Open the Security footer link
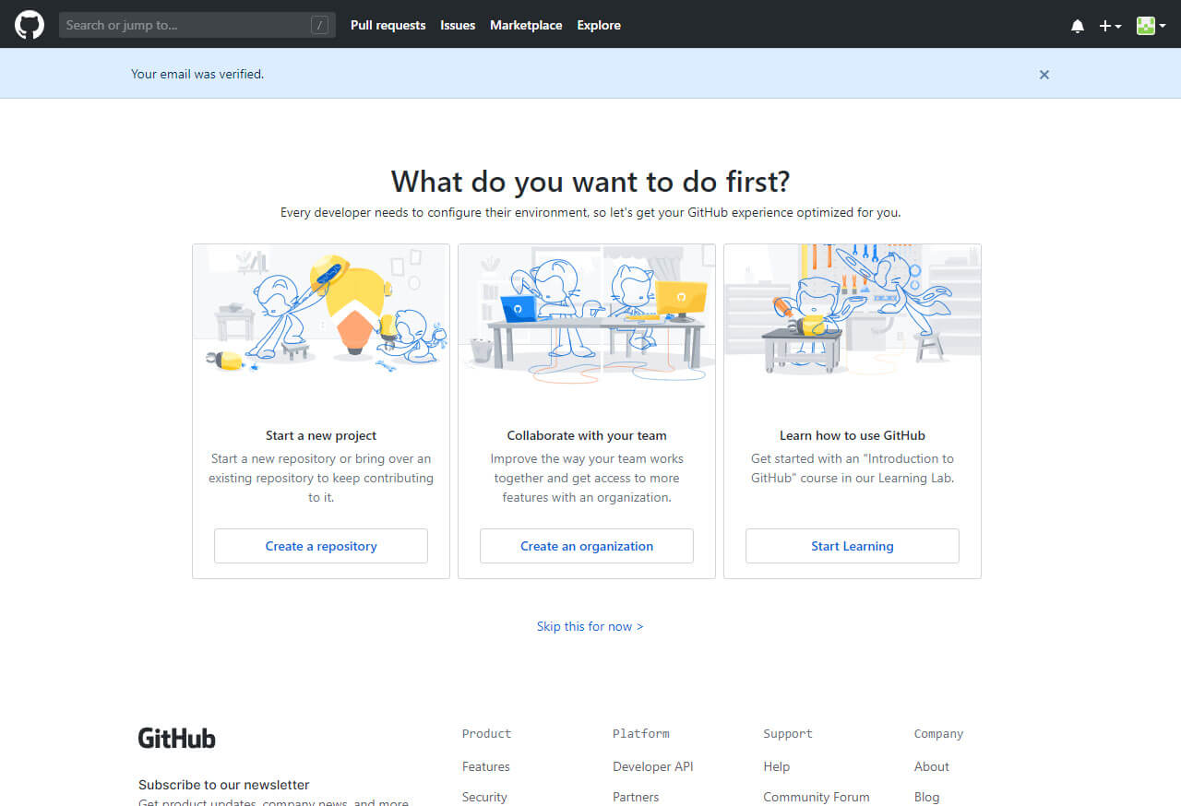 click(x=484, y=797)
